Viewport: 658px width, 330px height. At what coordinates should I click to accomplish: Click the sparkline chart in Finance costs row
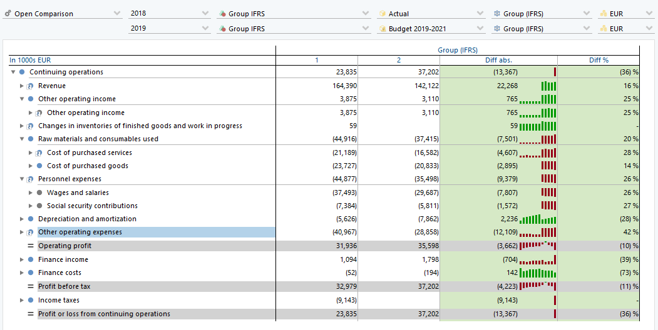538,273
